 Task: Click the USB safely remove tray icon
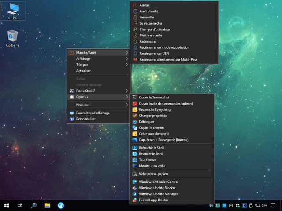click(251, 205)
